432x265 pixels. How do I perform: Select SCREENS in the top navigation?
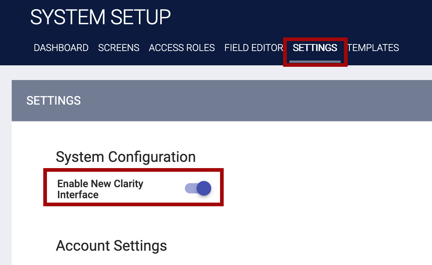(118, 48)
